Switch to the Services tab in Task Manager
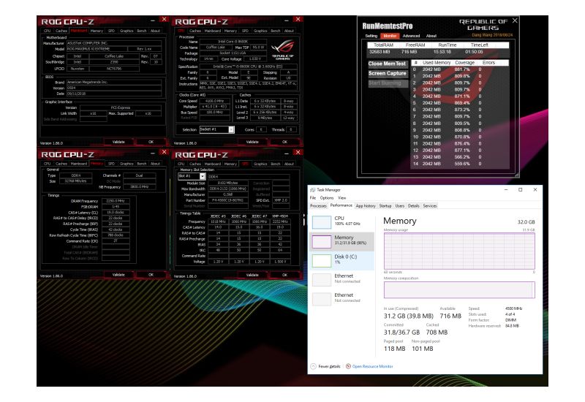Screen dimensions: 585x402 click(x=430, y=206)
